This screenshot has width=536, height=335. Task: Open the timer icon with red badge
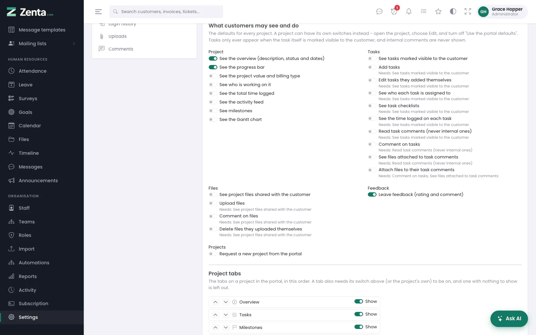click(394, 11)
